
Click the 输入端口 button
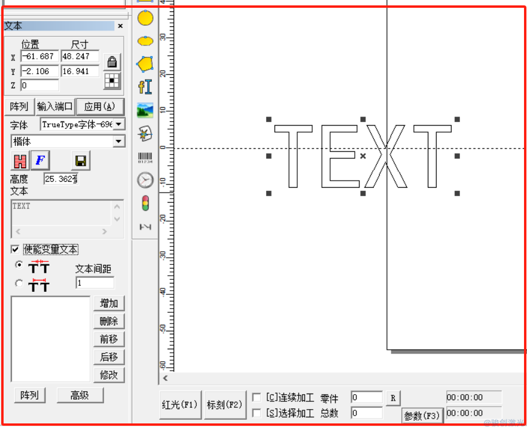pos(55,107)
